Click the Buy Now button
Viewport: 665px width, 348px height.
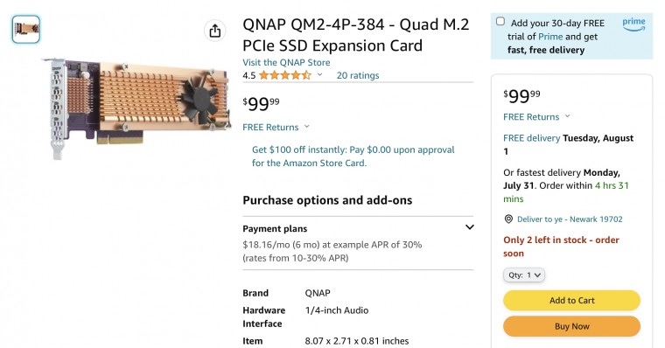(571, 326)
